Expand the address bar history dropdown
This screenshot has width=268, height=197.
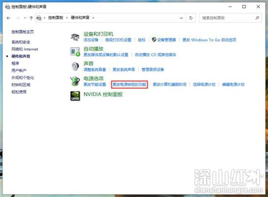pyautogui.click(x=181, y=18)
